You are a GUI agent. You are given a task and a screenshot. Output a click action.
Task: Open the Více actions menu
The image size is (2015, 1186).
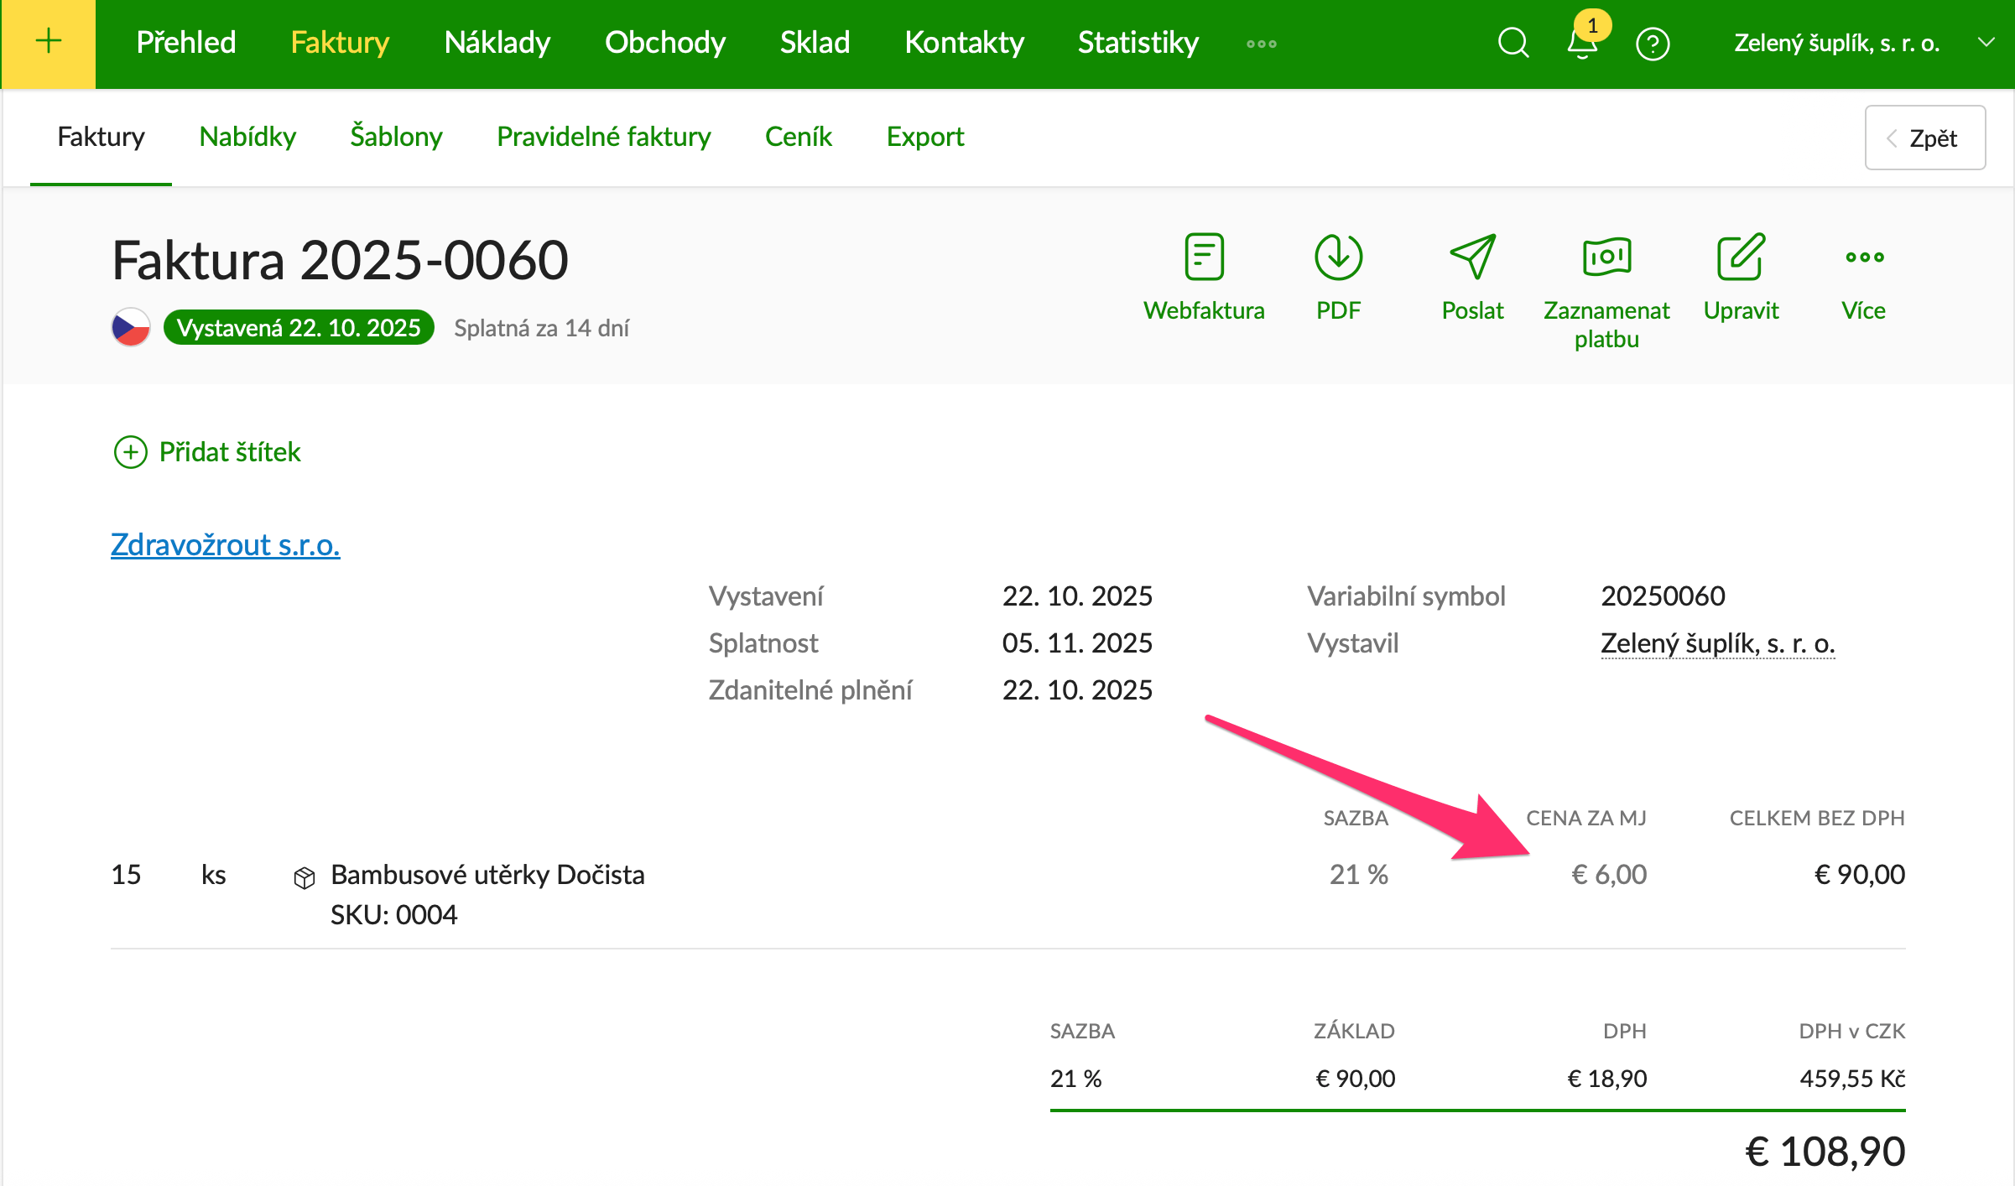point(1864,257)
